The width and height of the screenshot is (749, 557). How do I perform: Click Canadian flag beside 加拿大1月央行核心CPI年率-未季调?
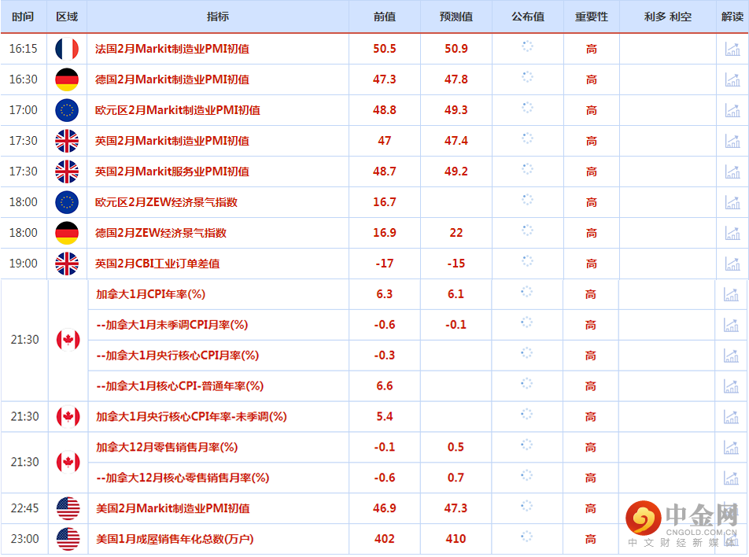(x=68, y=417)
